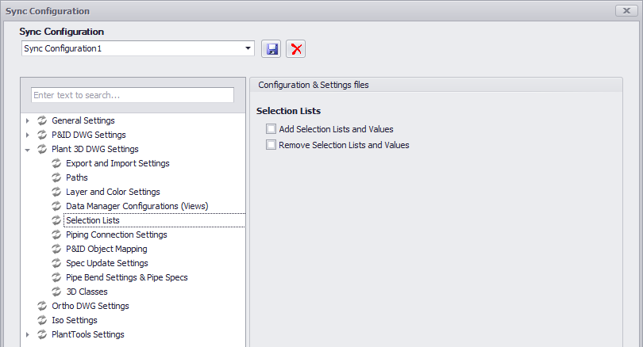
Task: Click sync icon beside Layer and Color Settings
Action: 56,192
